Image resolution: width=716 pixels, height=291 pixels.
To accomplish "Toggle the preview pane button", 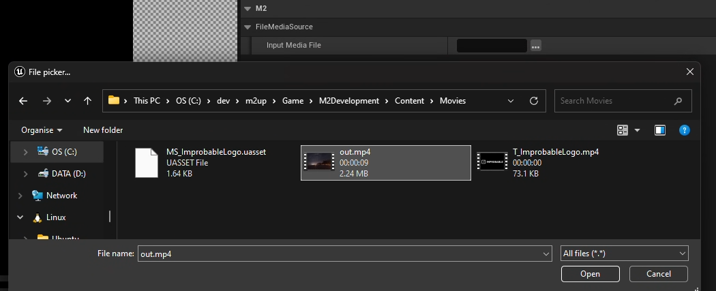I will tap(659, 129).
